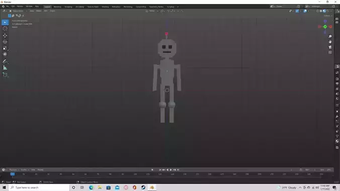
Task: Open Steam from the taskbar
Action: coord(143,187)
